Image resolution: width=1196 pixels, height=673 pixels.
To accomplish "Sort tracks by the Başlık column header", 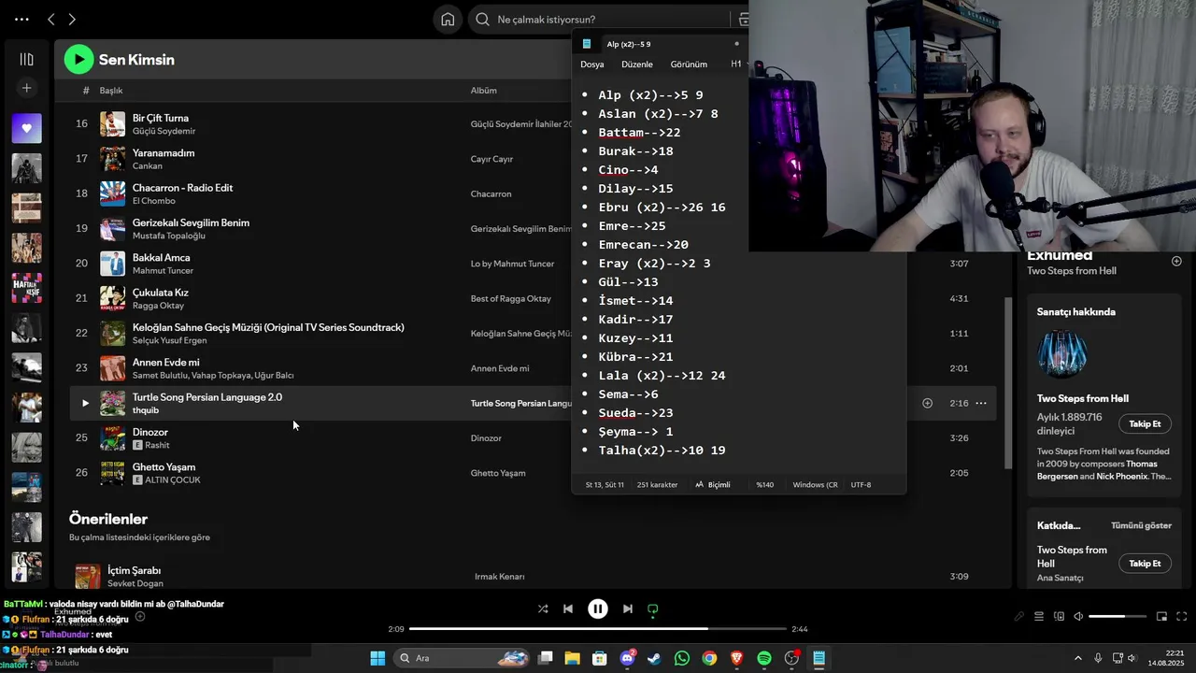I will point(111,91).
